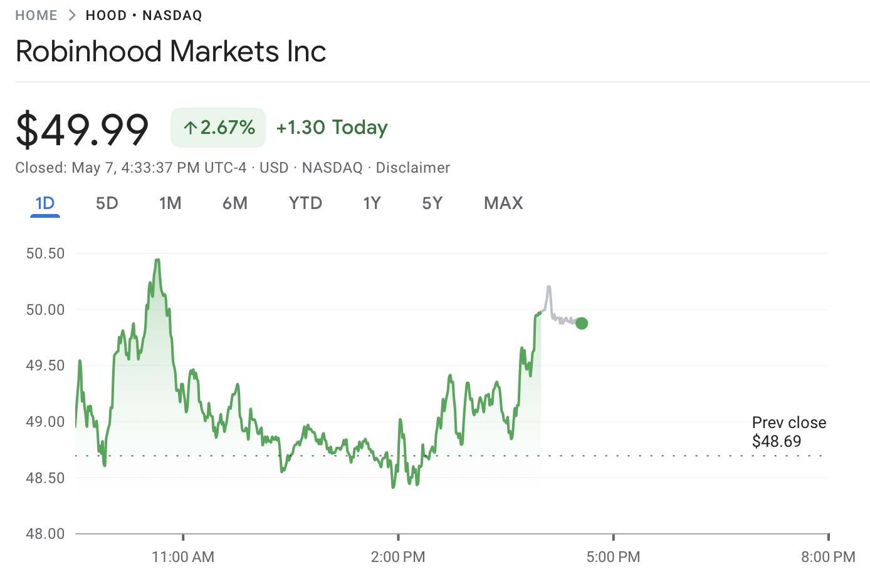The width and height of the screenshot is (870, 582).
Task: Click the green current-price dot on chart
Action: [x=582, y=324]
